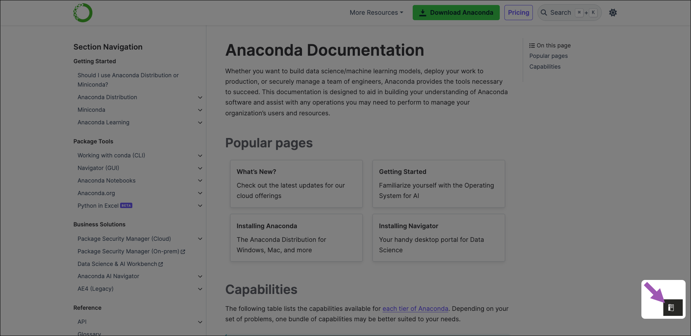Expand the Anaconda AI Navigator chevron
Image resolution: width=691 pixels, height=336 pixels.
[200, 276]
